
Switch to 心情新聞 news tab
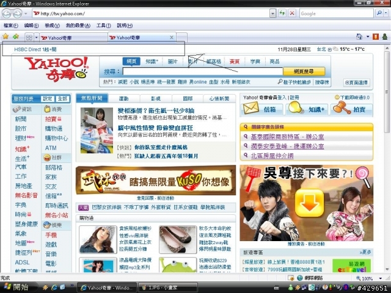[x=219, y=98]
